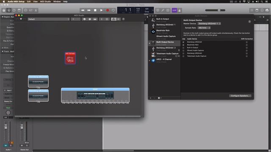Open Note Pads in Logic toolbar
This screenshot has width=271, height=152.
(257, 10)
